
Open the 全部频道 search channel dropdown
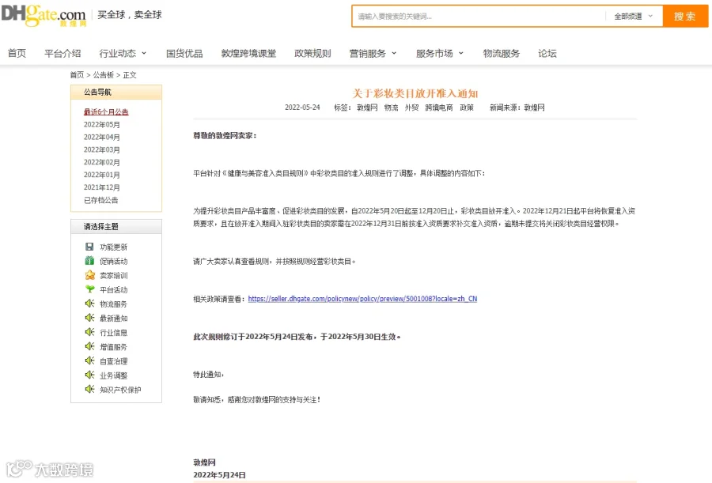point(633,17)
